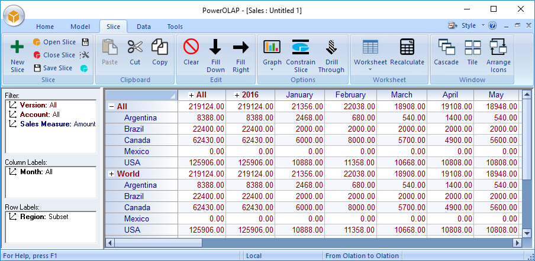Select Argentina row under the All group

click(141, 118)
